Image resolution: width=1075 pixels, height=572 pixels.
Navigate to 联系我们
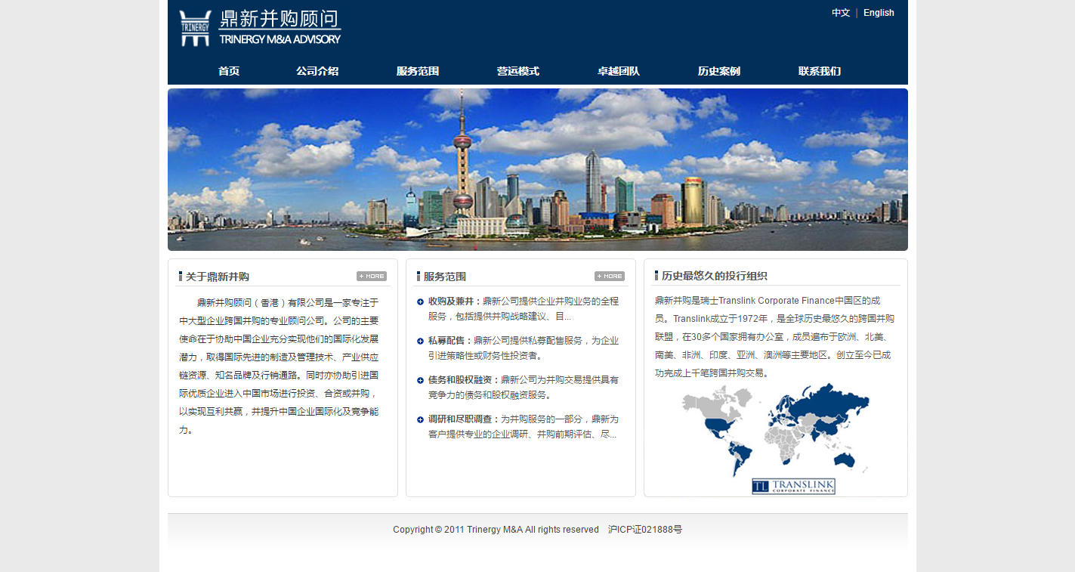click(820, 71)
